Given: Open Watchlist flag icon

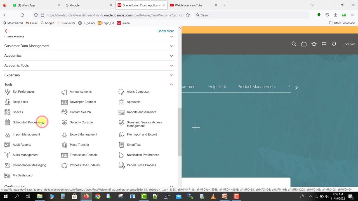Looking at the screenshot, I should pos(324,44).
